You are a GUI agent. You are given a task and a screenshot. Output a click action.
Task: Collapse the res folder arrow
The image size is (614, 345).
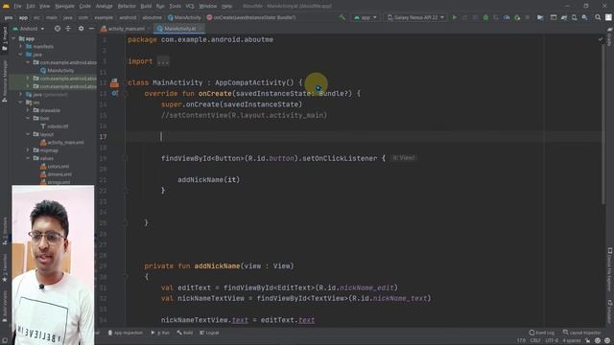(x=21, y=103)
